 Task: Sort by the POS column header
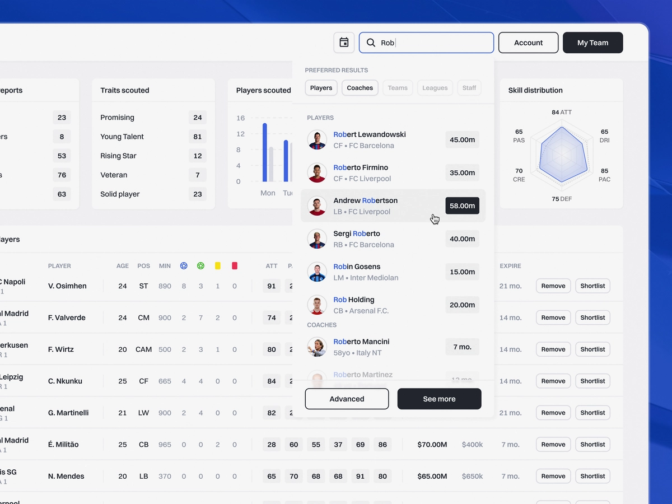144,266
